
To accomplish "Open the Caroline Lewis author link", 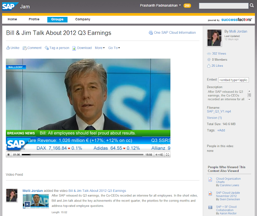I will (x=229, y=185).
